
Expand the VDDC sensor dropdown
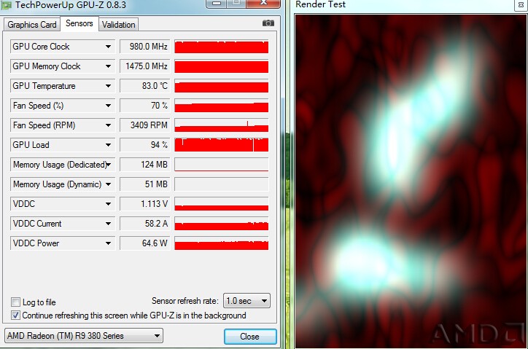tap(108, 204)
